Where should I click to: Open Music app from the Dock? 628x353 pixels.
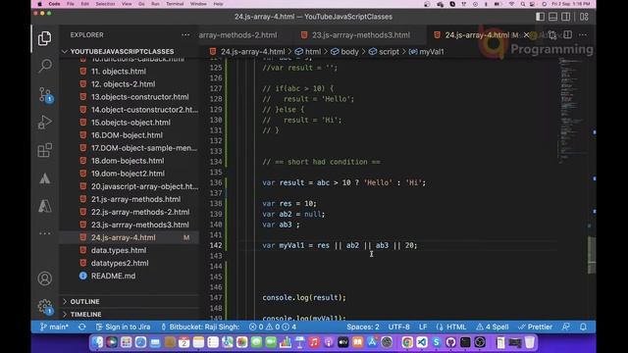tap(314, 342)
